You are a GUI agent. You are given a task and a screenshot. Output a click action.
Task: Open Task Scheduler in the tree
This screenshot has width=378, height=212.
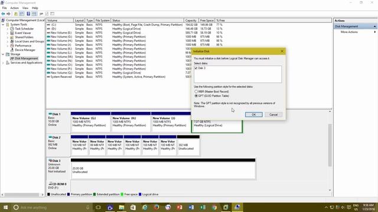[24, 29]
